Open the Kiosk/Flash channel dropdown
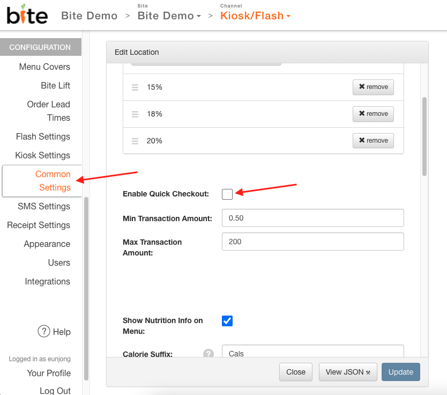This screenshot has height=395, width=447. (x=255, y=16)
